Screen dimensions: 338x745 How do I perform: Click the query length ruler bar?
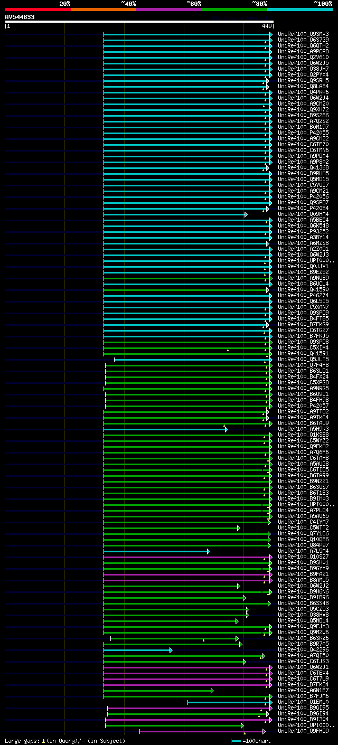tap(139, 22)
